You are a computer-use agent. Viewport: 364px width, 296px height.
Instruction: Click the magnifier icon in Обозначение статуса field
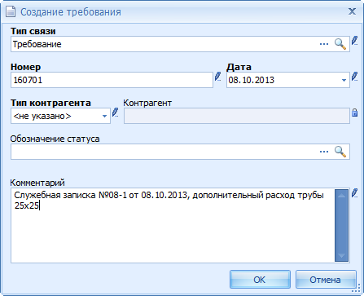[x=340, y=152]
